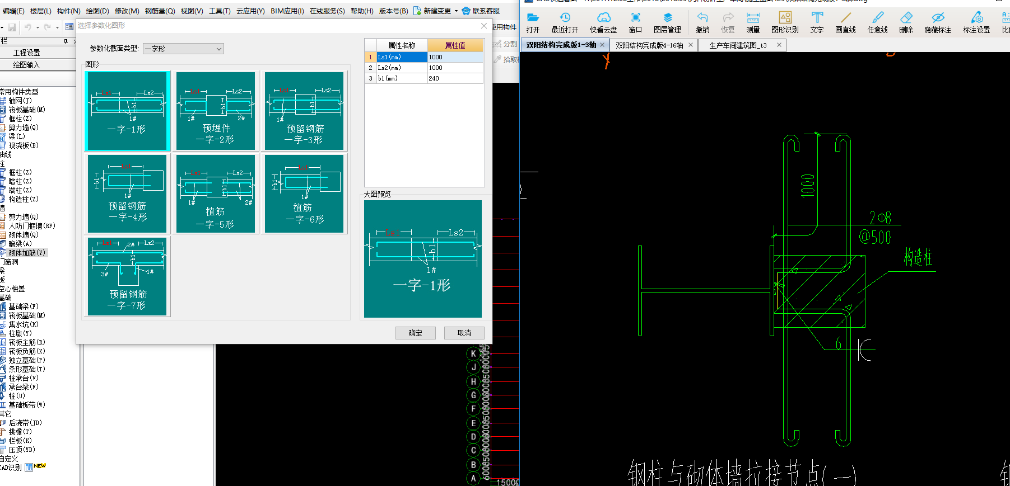1010x486 pixels.
Task: Select 筏板主筋(R) tree item
Action: click(27, 342)
